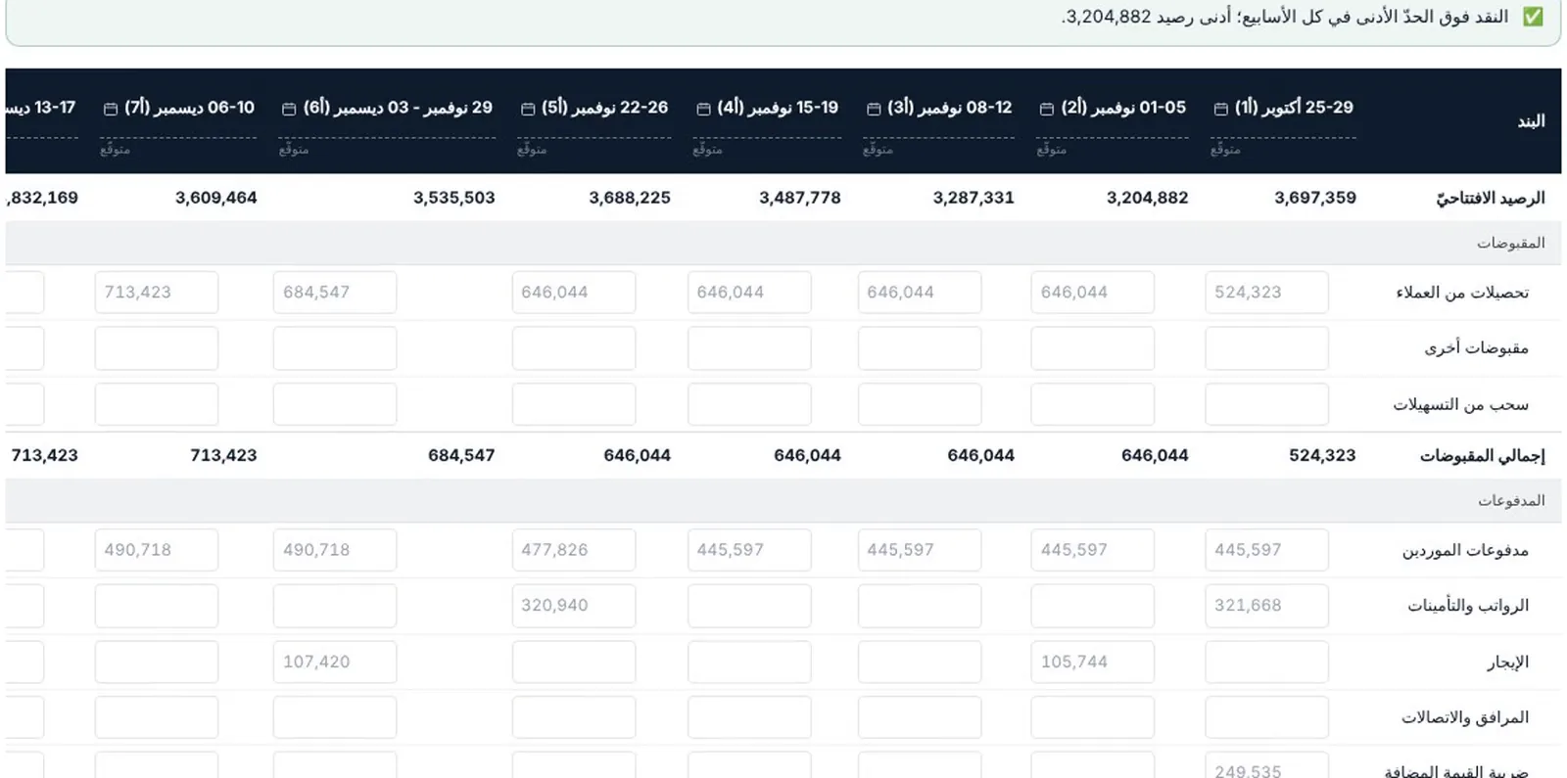
Task: Open calendar icon for week 01-05 نوفمبر (2أ)
Action: click(x=1046, y=109)
